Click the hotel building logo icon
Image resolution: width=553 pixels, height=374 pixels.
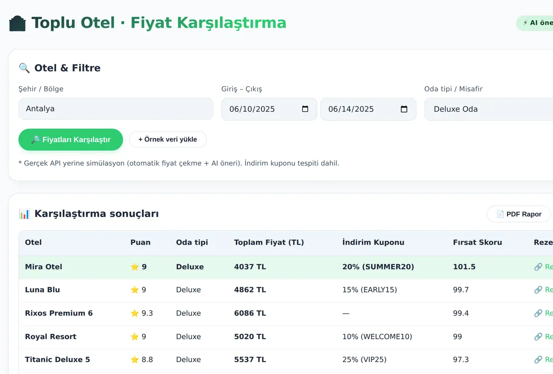click(18, 23)
